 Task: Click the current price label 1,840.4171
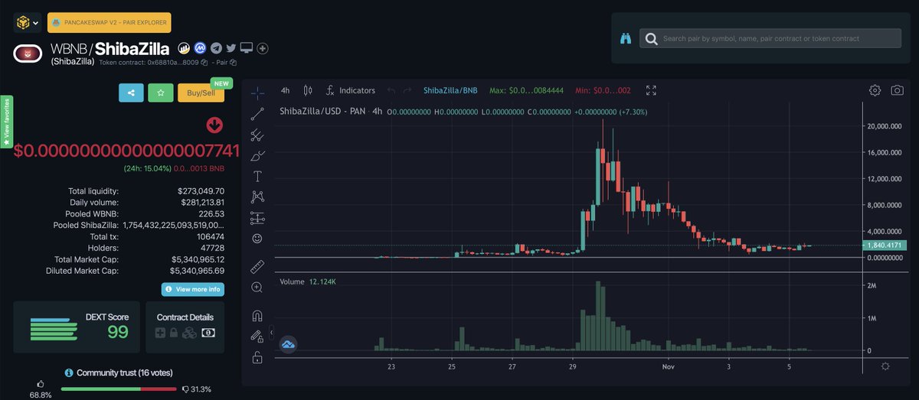(885, 245)
